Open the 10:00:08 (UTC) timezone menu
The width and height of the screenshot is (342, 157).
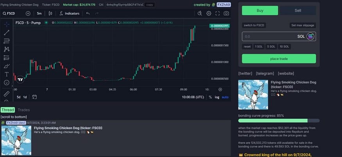click(x=193, y=97)
